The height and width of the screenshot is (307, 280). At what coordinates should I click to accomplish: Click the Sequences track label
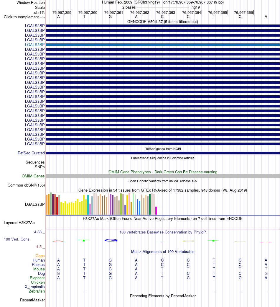[x=35, y=162]
